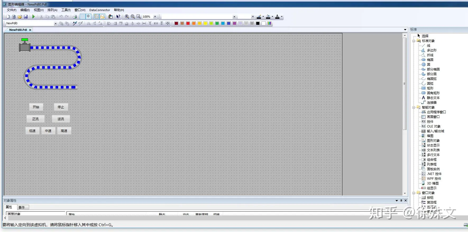Open the 工具(T) menu
The image size is (468, 232).
tap(66, 10)
